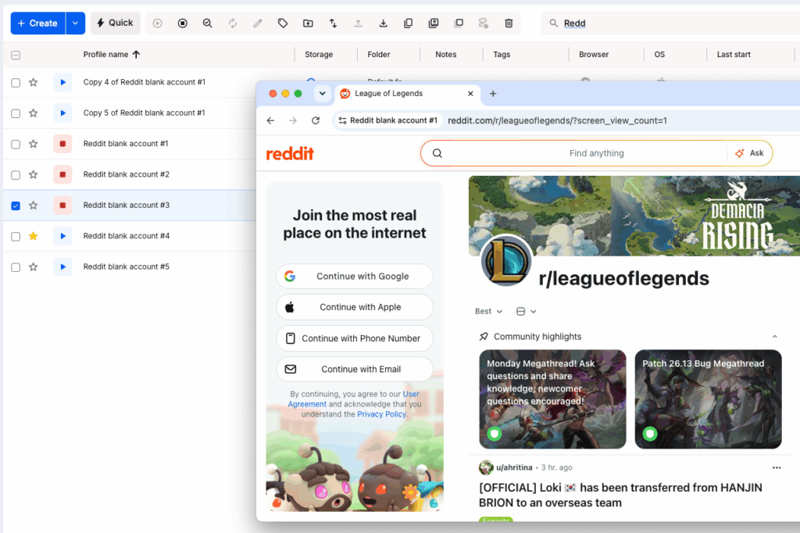Image resolution: width=800 pixels, height=533 pixels.
Task: Collapse the Community highlights section
Action: pos(774,336)
